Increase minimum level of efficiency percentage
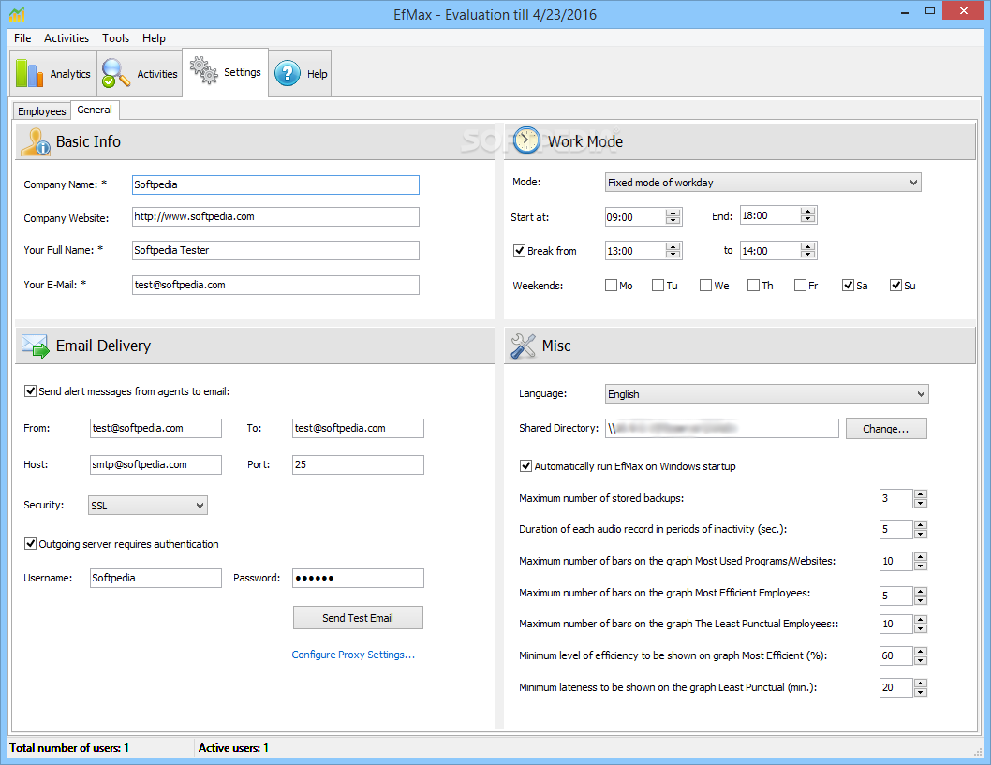This screenshot has width=991, height=765. tap(920, 652)
